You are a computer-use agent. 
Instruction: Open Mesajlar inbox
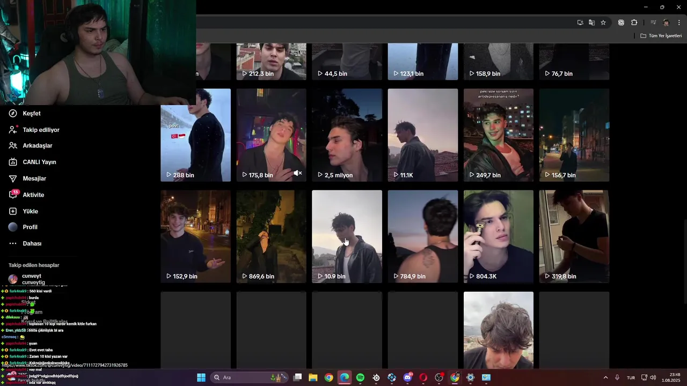coord(27,179)
